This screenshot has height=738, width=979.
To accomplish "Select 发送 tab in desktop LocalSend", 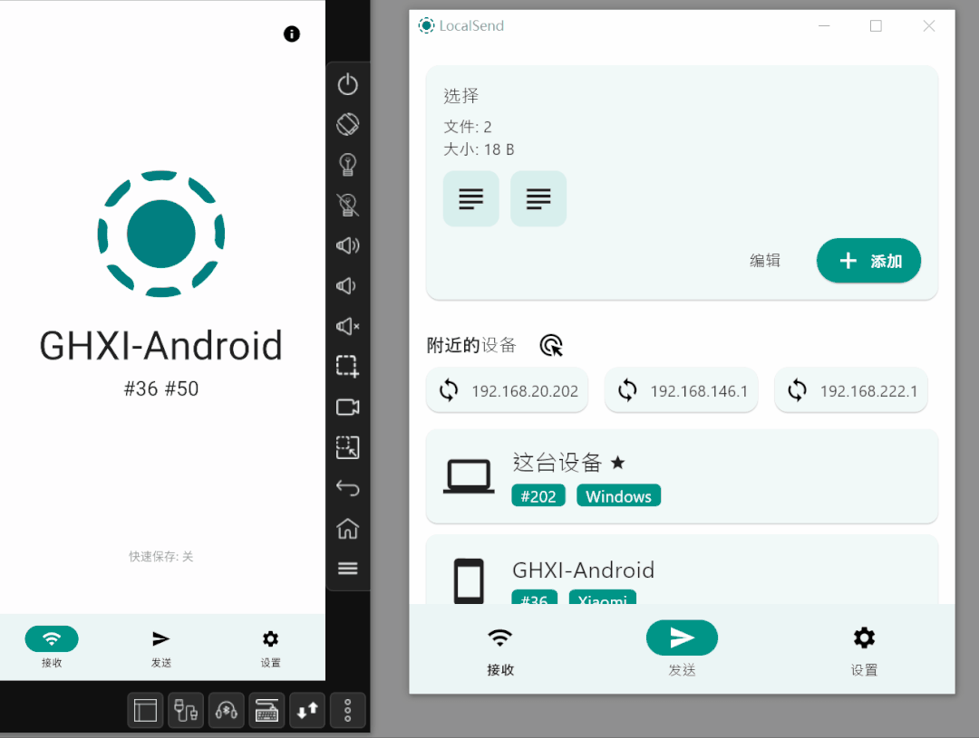I will click(x=682, y=648).
